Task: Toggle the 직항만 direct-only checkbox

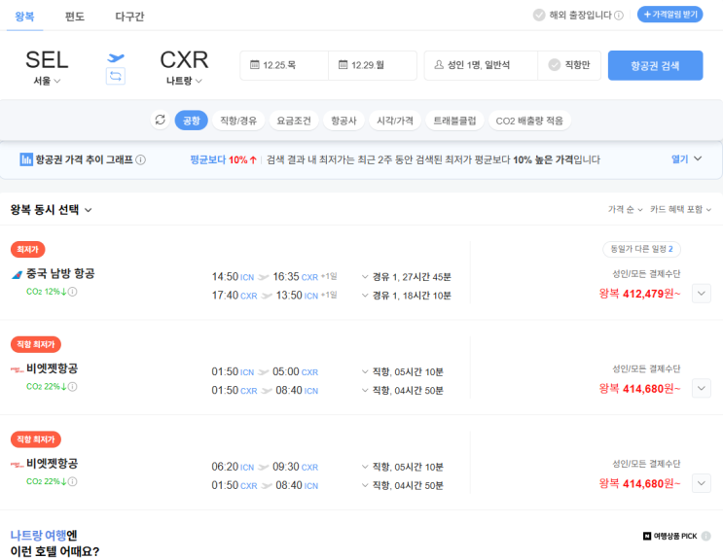Action: (555, 65)
